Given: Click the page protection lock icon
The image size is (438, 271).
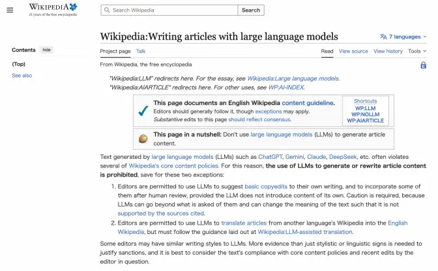Looking at the screenshot, I should [x=423, y=65].
